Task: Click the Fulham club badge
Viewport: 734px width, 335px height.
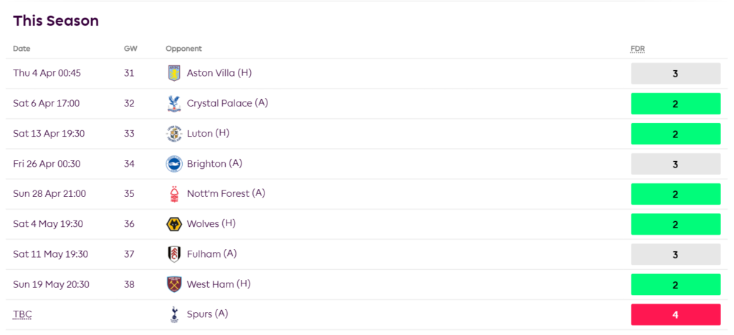Action: pyautogui.click(x=174, y=254)
